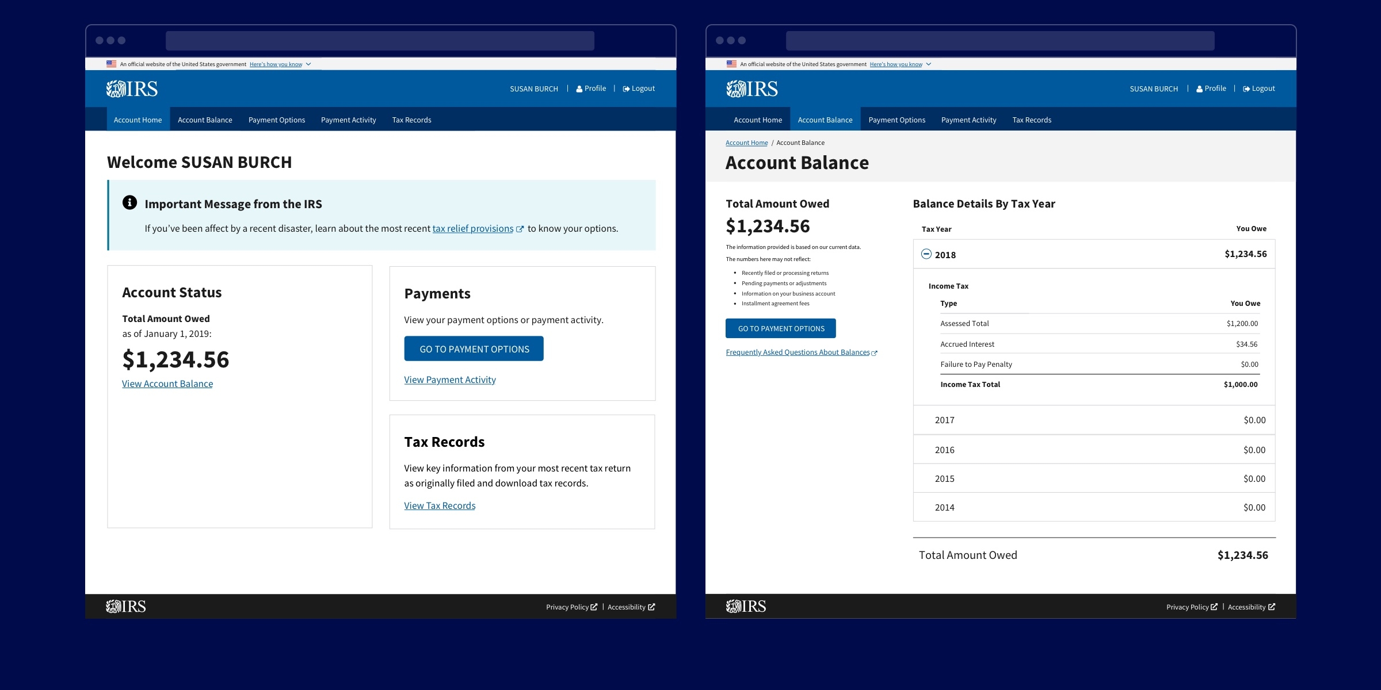Click IRS logo in left window header
Viewport: 1381px width, 690px height.
(x=132, y=89)
